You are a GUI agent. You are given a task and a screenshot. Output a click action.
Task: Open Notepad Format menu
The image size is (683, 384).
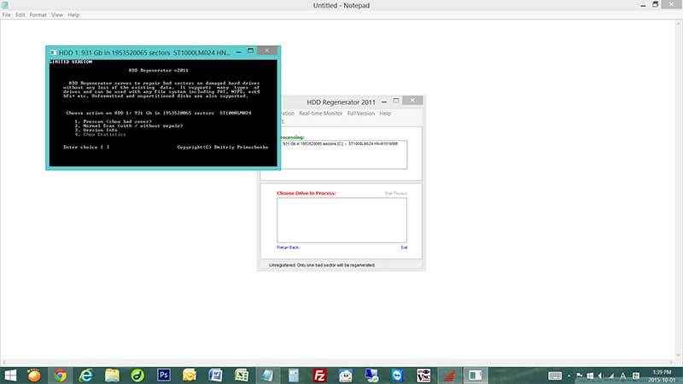(38, 15)
